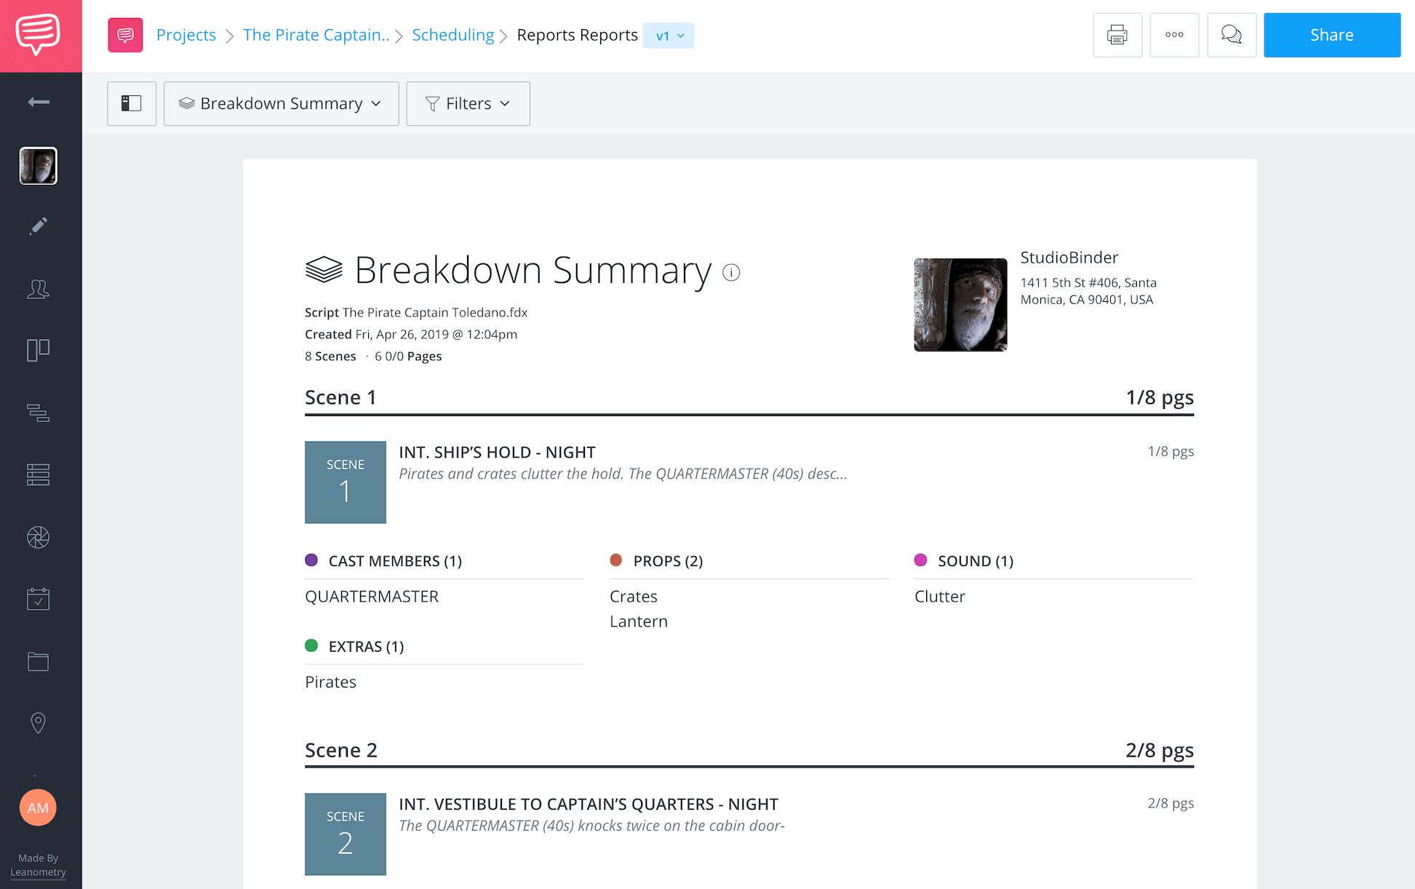This screenshot has width=1415, height=889.
Task: Open the shot list aperture icon
Action: point(39,537)
